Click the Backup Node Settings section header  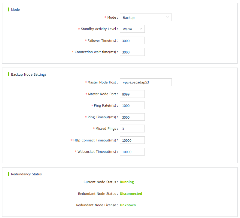pyautogui.click(x=29, y=74)
